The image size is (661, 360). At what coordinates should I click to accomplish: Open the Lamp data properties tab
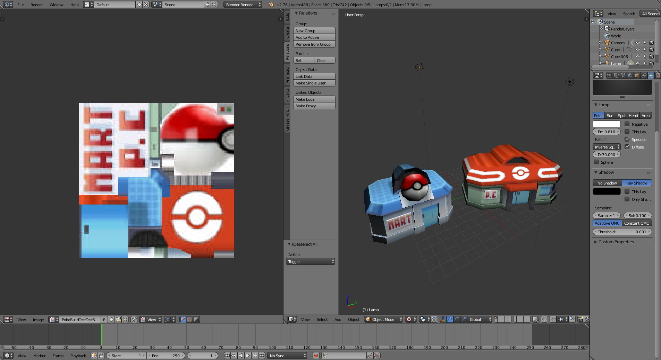pos(651,75)
